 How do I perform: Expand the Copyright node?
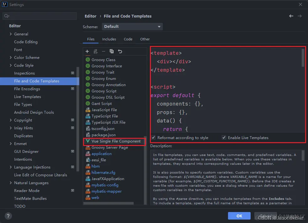tap(11, 120)
